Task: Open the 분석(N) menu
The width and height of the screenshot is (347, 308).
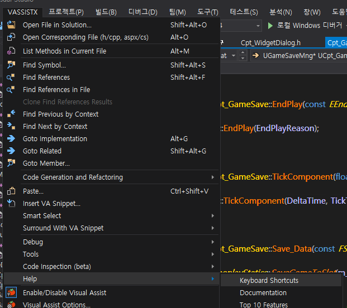Action: coord(281,12)
